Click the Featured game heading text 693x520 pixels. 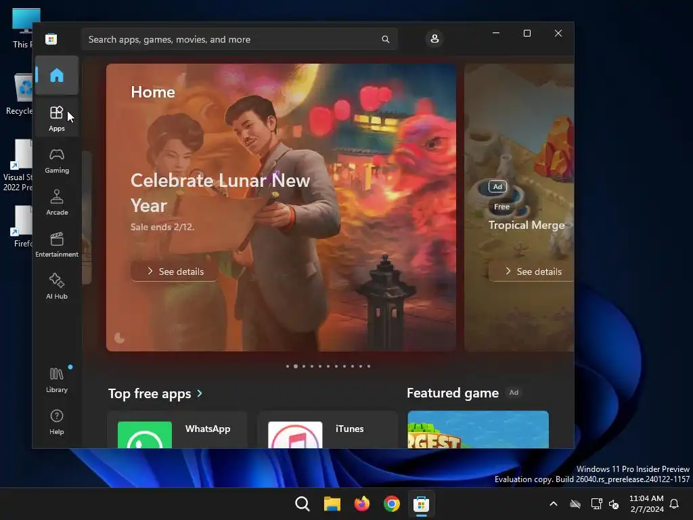453,393
